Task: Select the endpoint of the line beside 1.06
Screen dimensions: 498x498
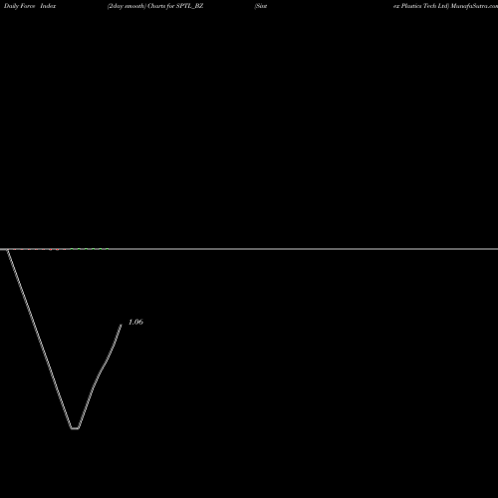Action: point(122,325)
